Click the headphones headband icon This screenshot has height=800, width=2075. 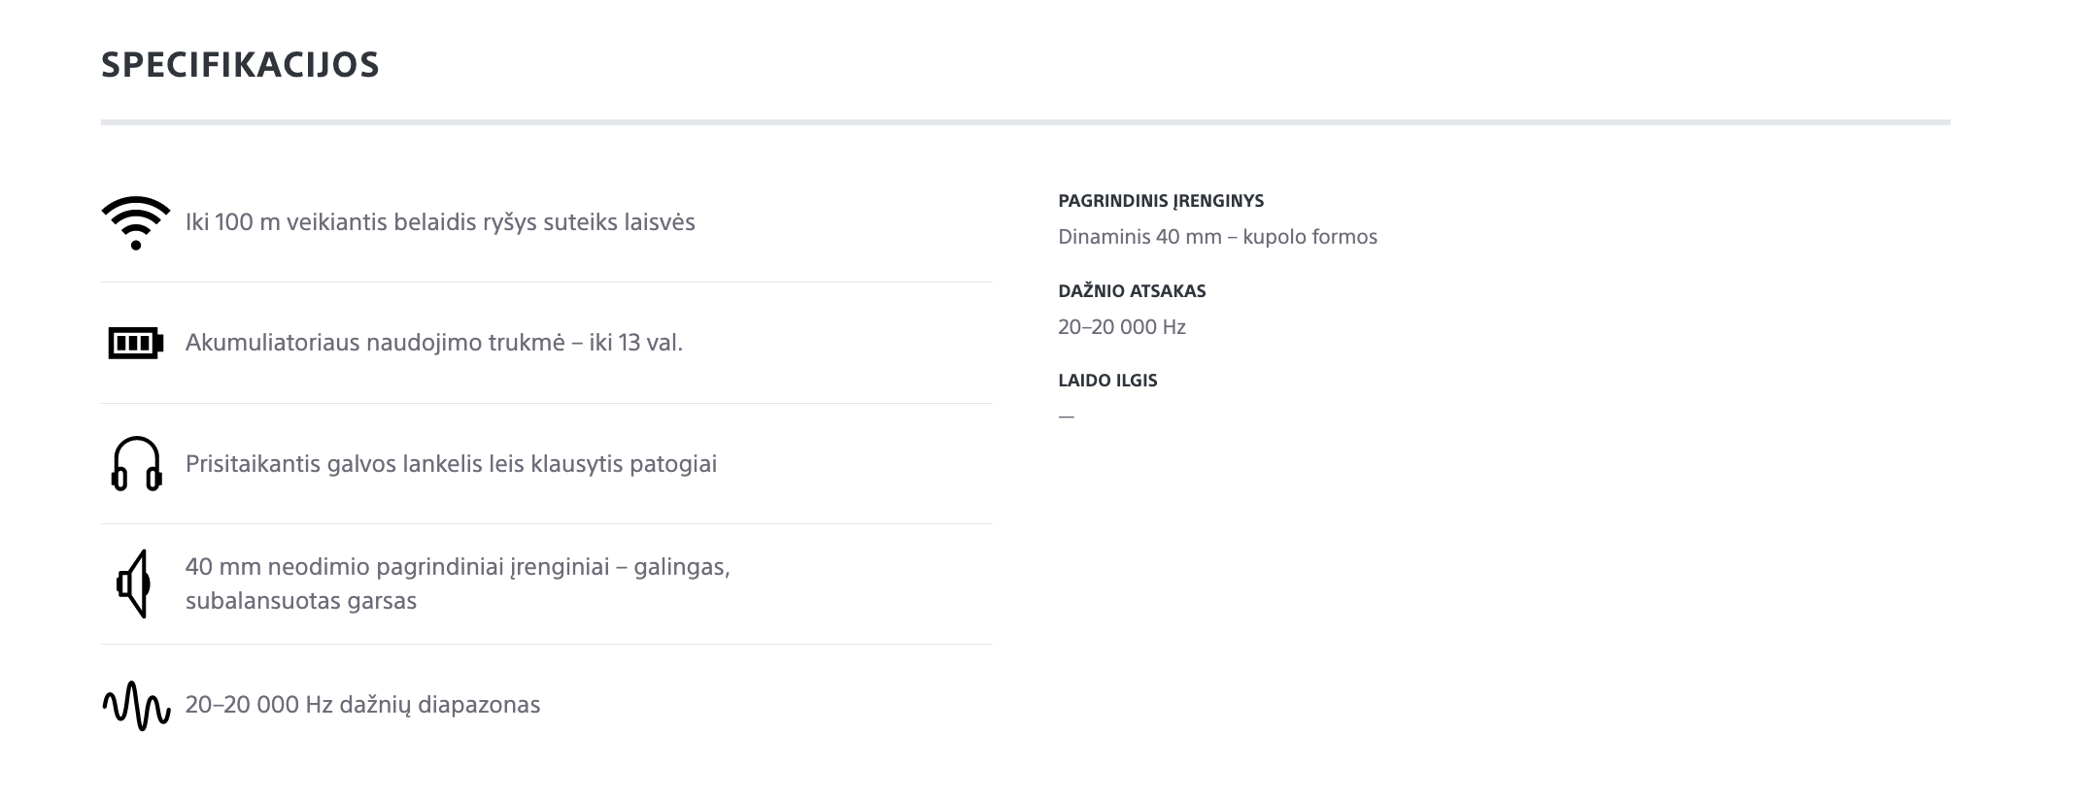tap(136, 463)
